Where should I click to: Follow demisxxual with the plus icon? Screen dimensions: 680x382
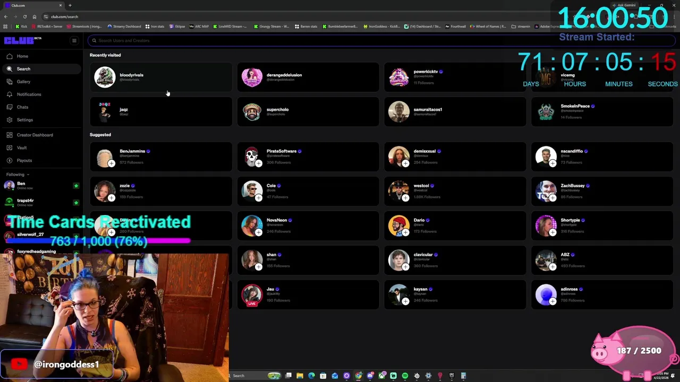[405, 163]
